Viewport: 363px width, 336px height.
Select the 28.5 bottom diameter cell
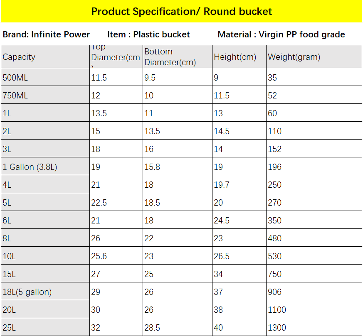pos(178,327)
